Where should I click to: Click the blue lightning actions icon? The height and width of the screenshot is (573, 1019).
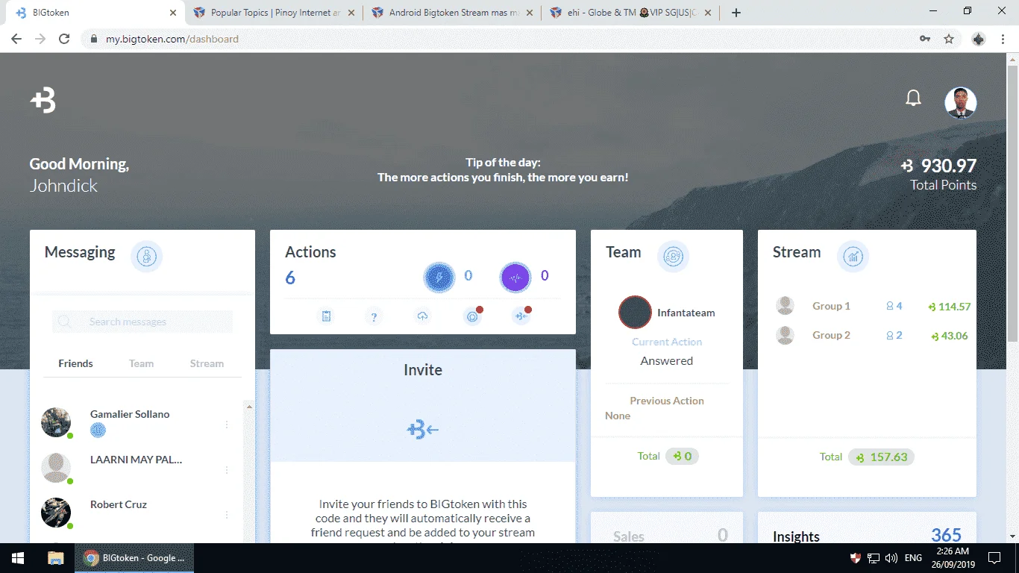(x=439, y=278)
